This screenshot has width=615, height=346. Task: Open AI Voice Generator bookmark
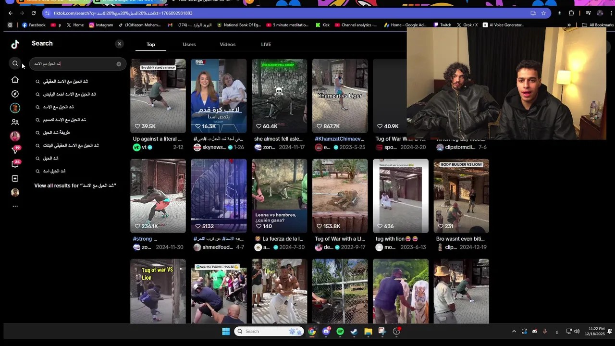click(503, 25)
